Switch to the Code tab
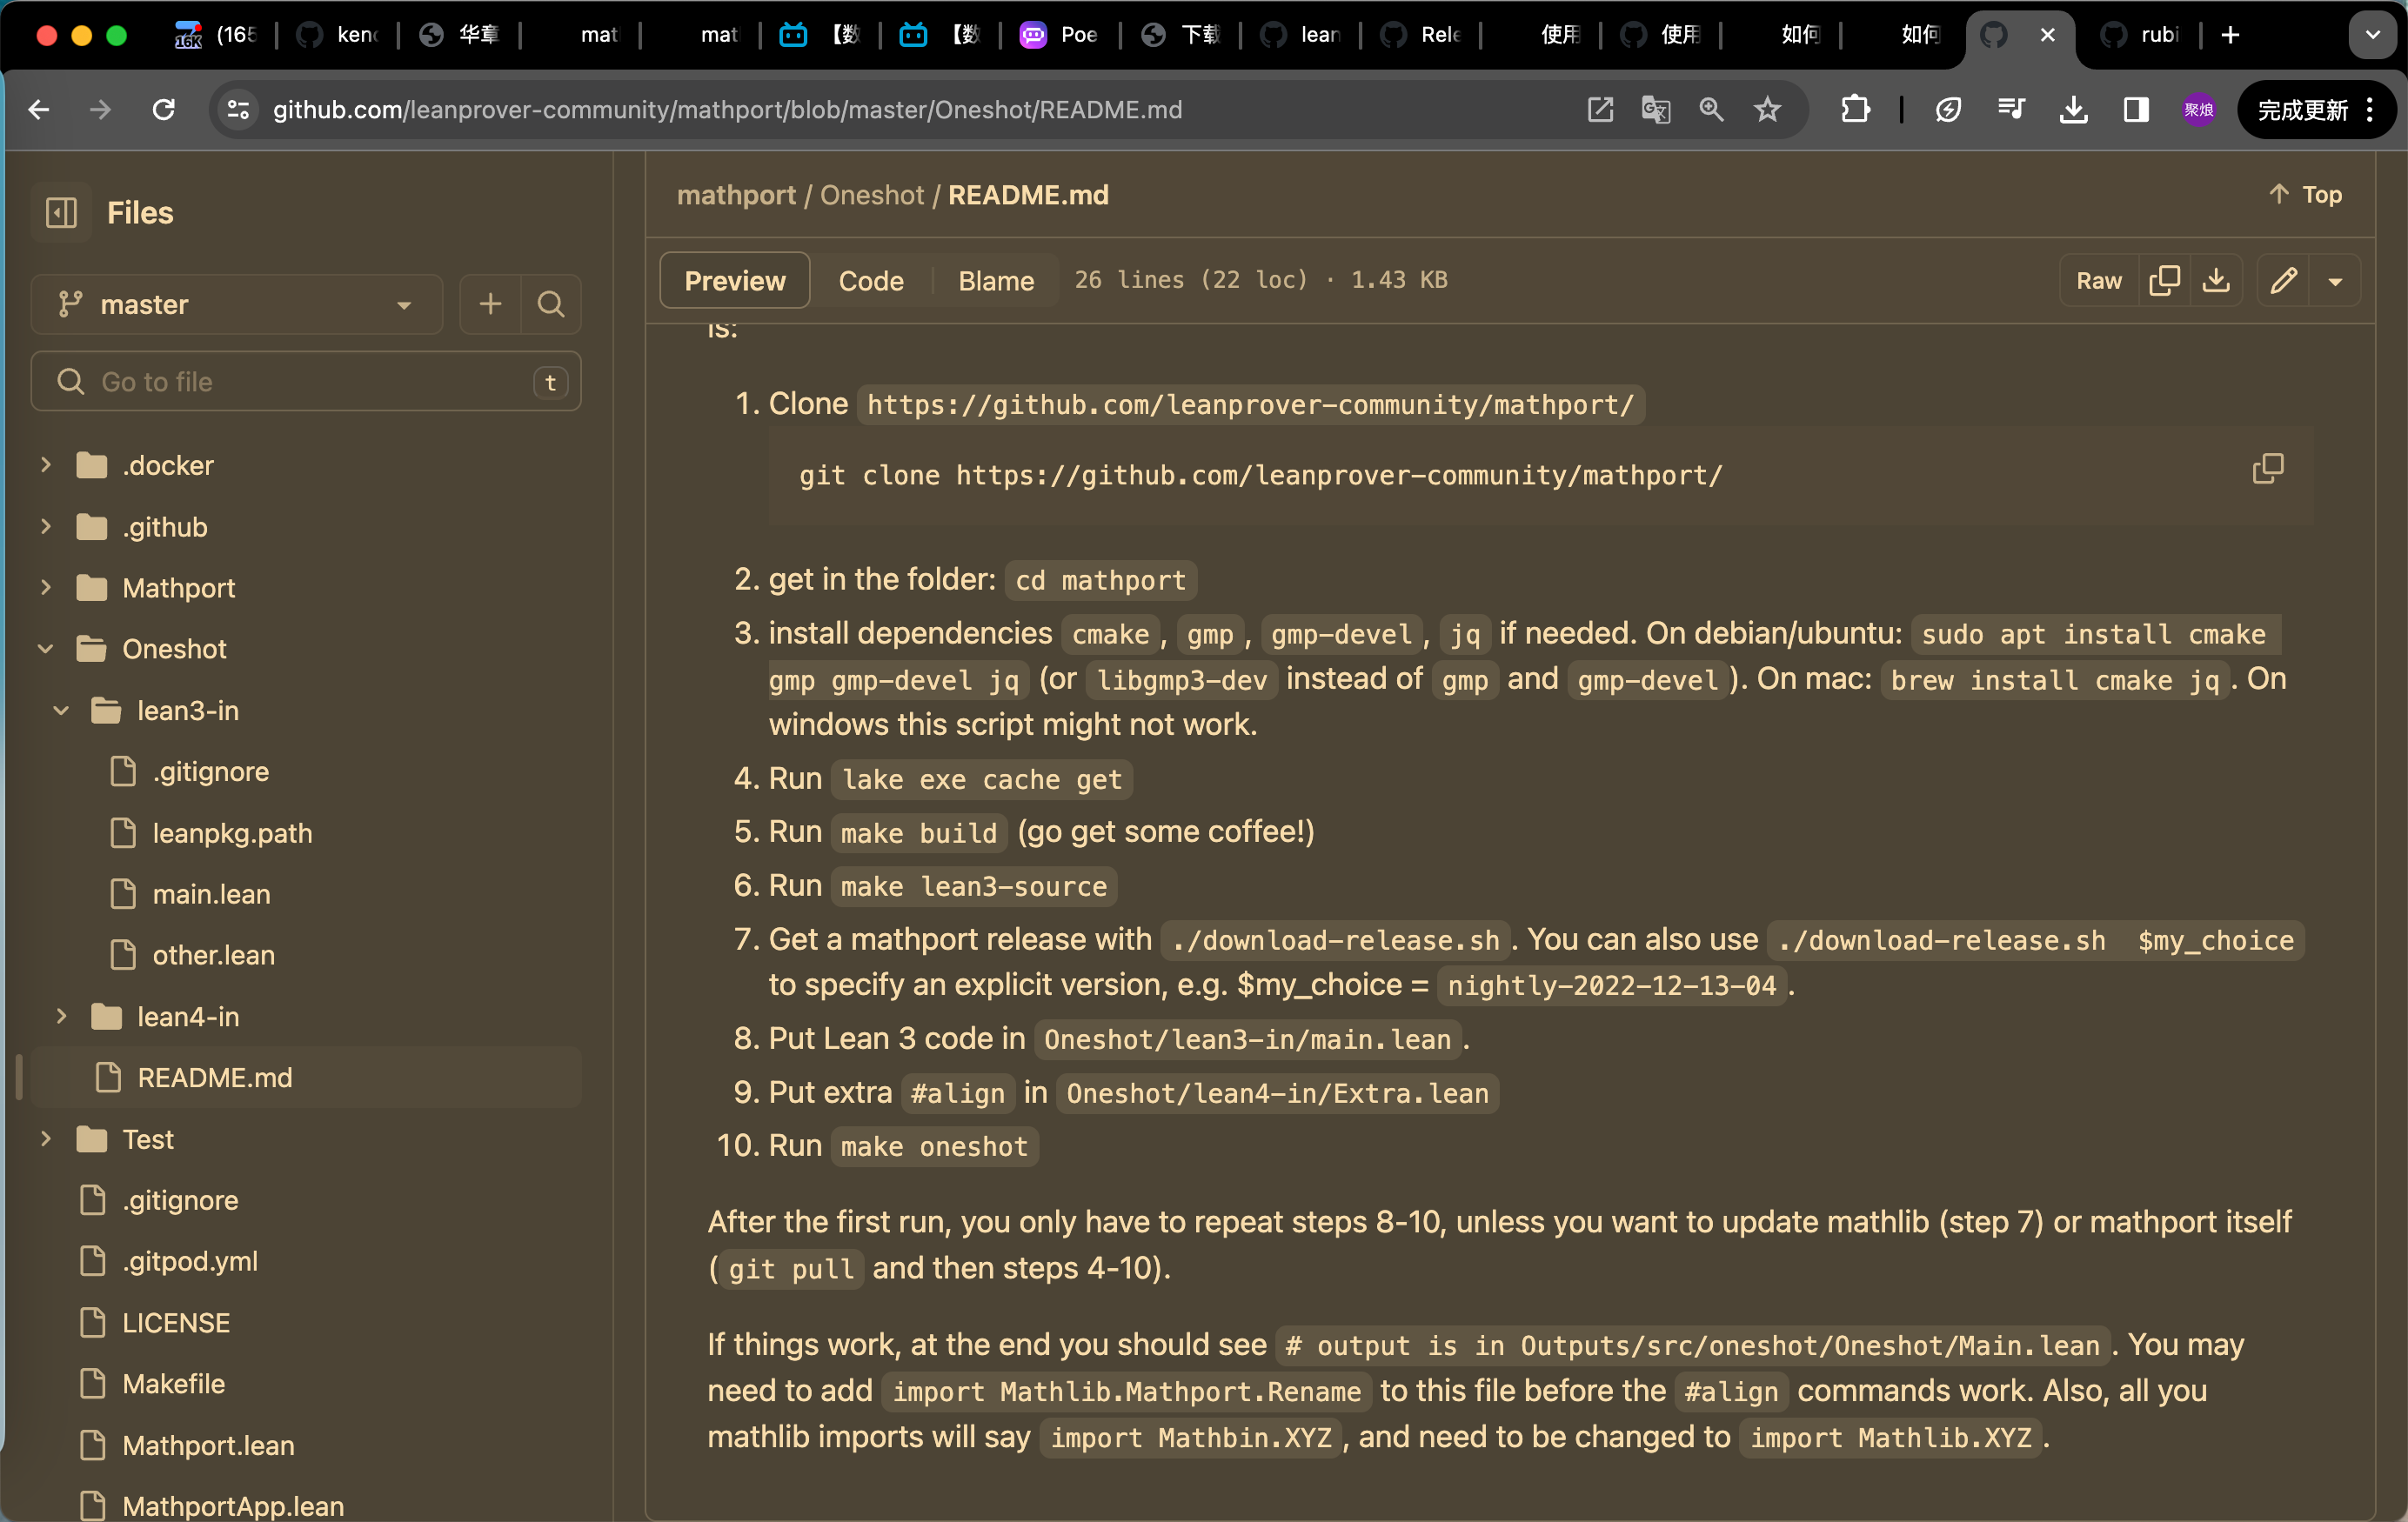2408x1522 pixels. (871, 281)
